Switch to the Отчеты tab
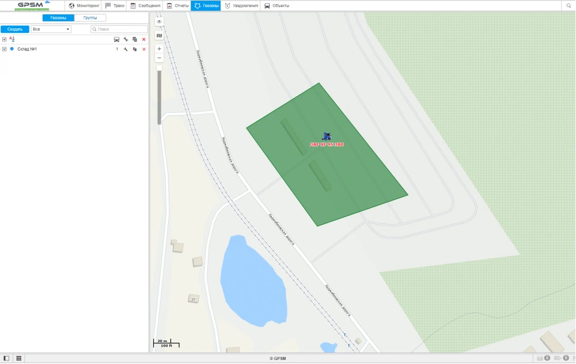This screenshot has width=576, height=364. pyautogui.click(x=177, y=6)
